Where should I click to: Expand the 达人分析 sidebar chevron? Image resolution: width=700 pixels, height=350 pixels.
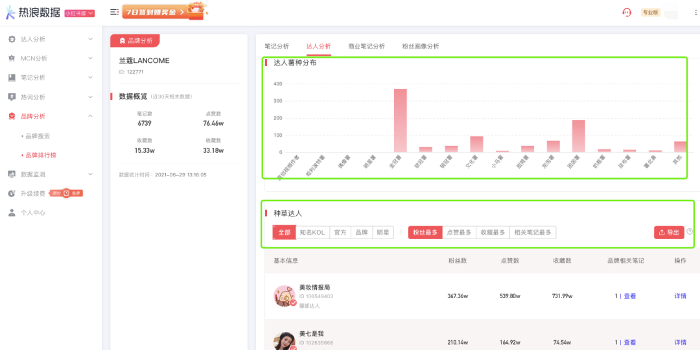pos(91,40)
